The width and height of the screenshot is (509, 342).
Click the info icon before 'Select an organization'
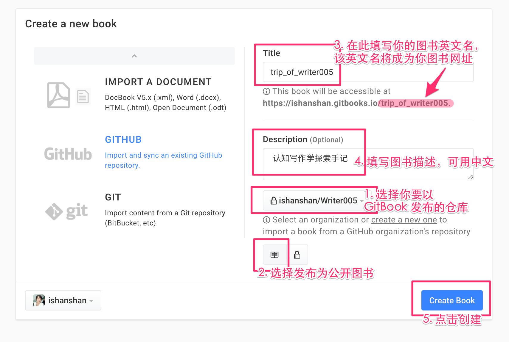pyautogui.click(x=266, y=220)
